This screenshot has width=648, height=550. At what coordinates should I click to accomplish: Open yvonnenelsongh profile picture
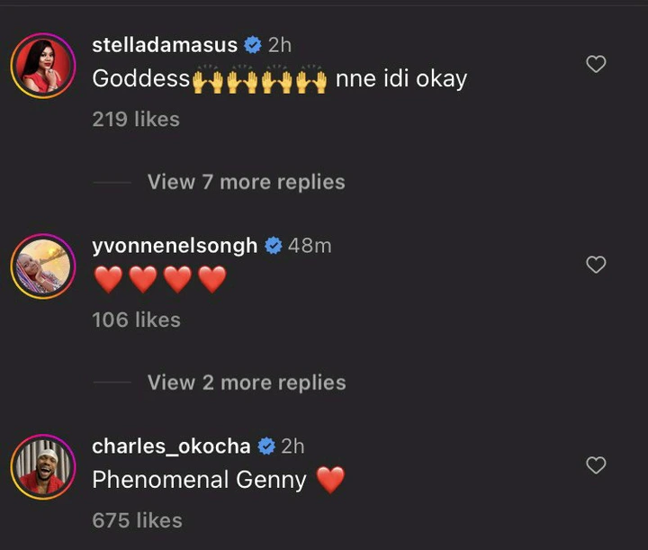point(42,266)
